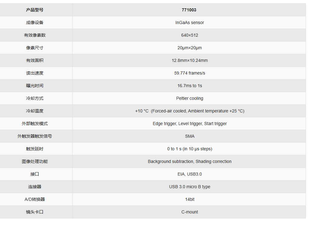
Task: Click the EIA, USB3.0 interface value
Action: 190,174
